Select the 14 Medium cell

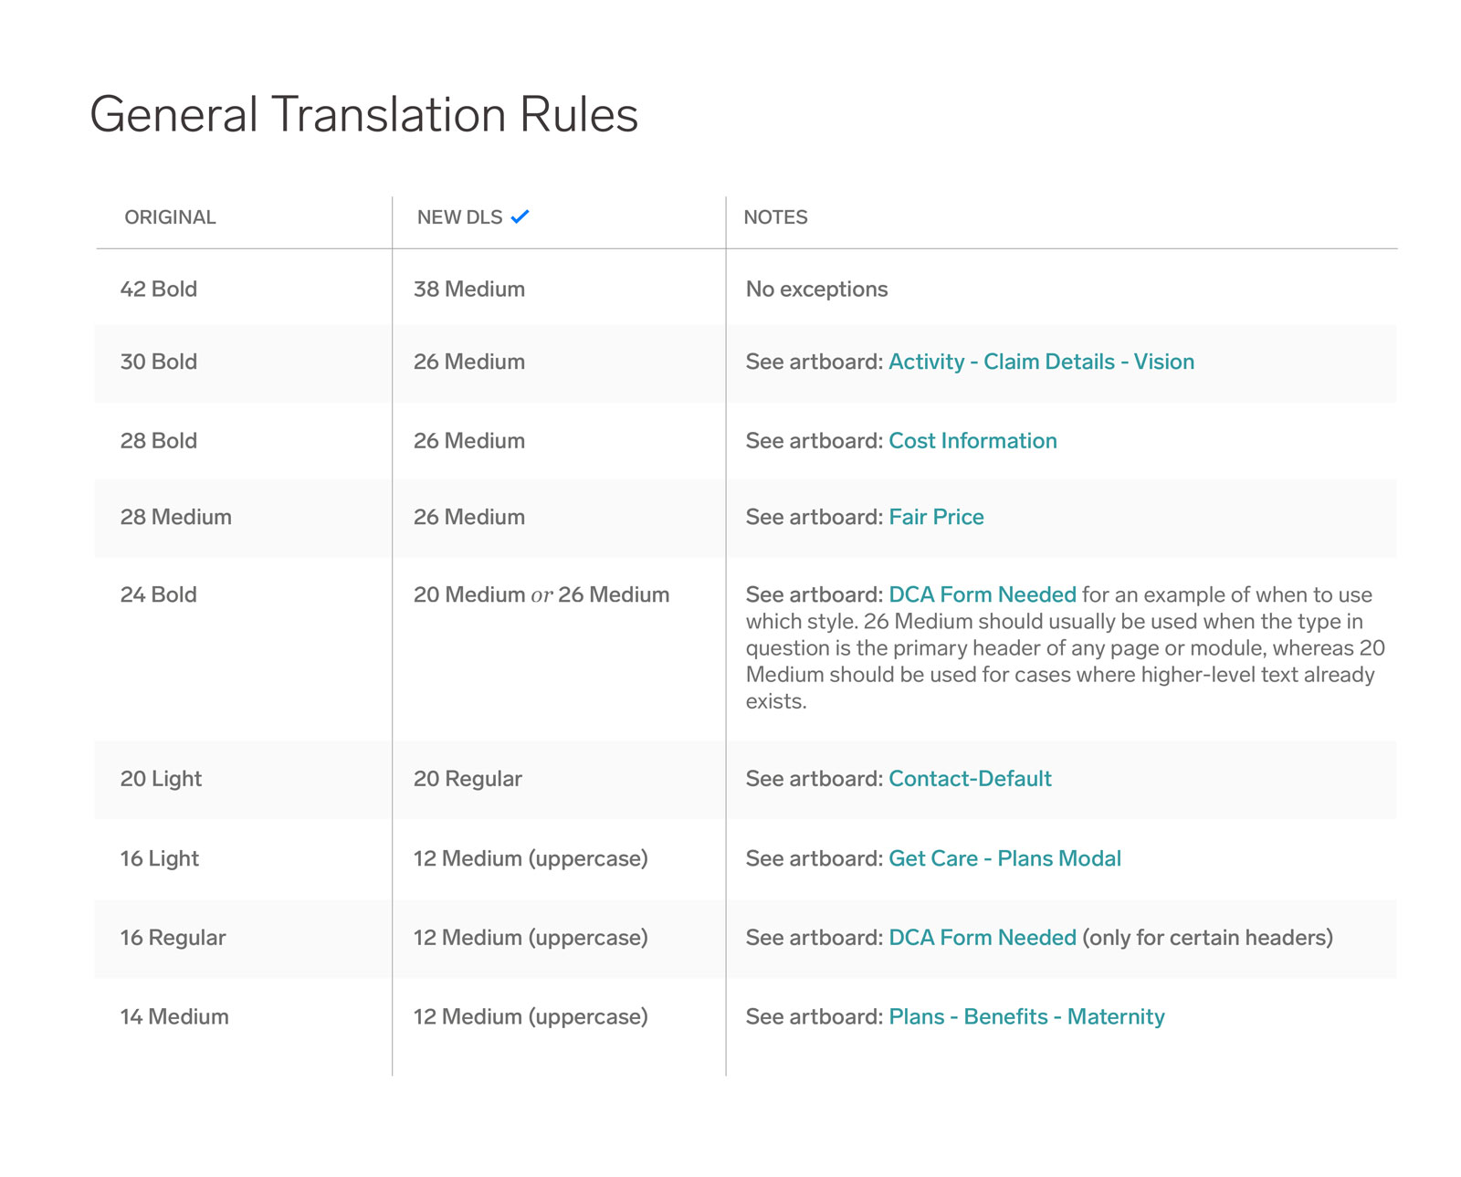(174, 1017)
